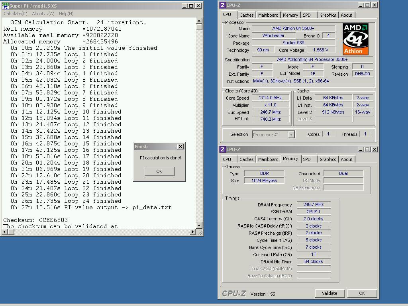Open the Help(H) menu in Super PI
408x306 pixels.
(x=66, y=14)
